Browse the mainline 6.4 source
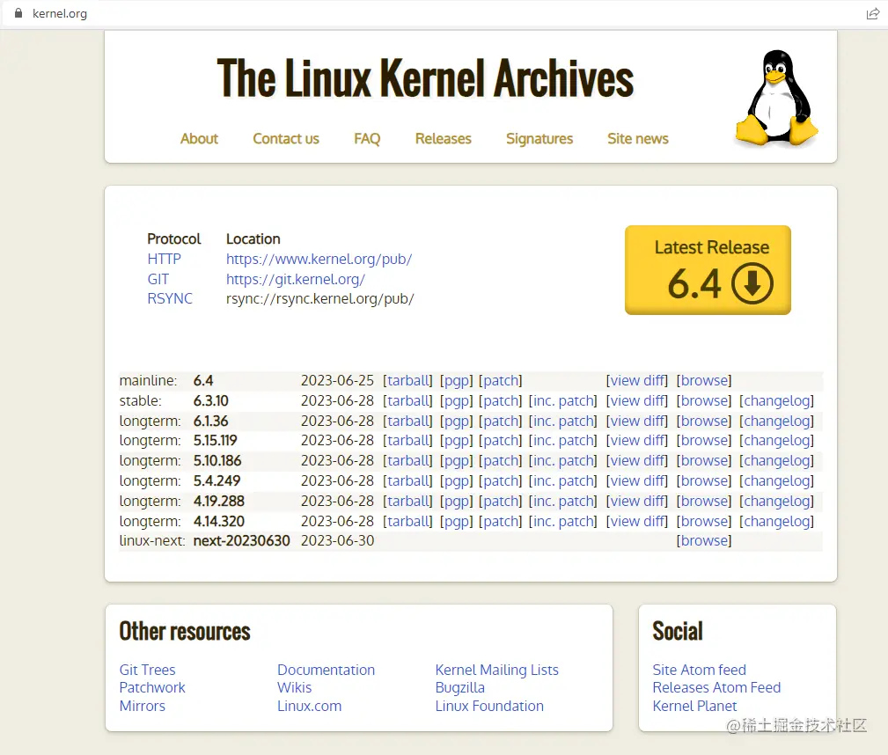The width and height of the screenshot is (888, 755). pyautogui.click(x=704, y=381)
